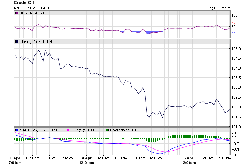Screen dimensions: 244x167
Task: Click the '5:01am' time axis label
Action: [x=208, y=158]
